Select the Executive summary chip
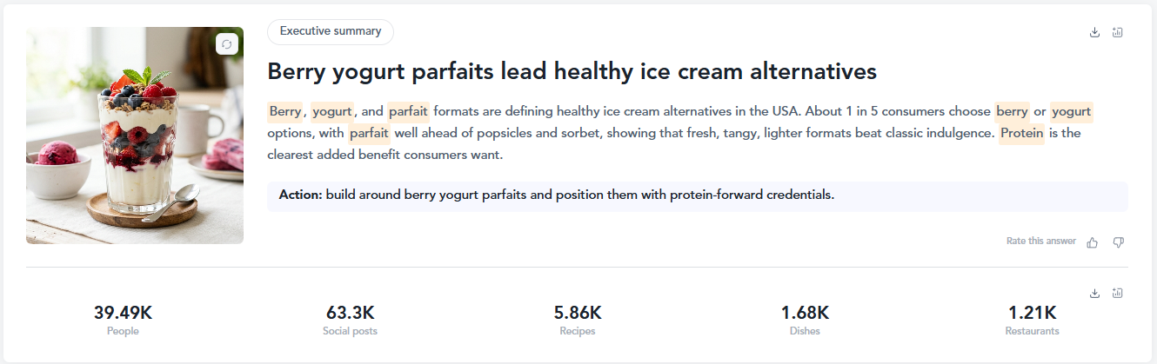The height and width of the screenshot is (364, 1157). [x=331, y=31]
